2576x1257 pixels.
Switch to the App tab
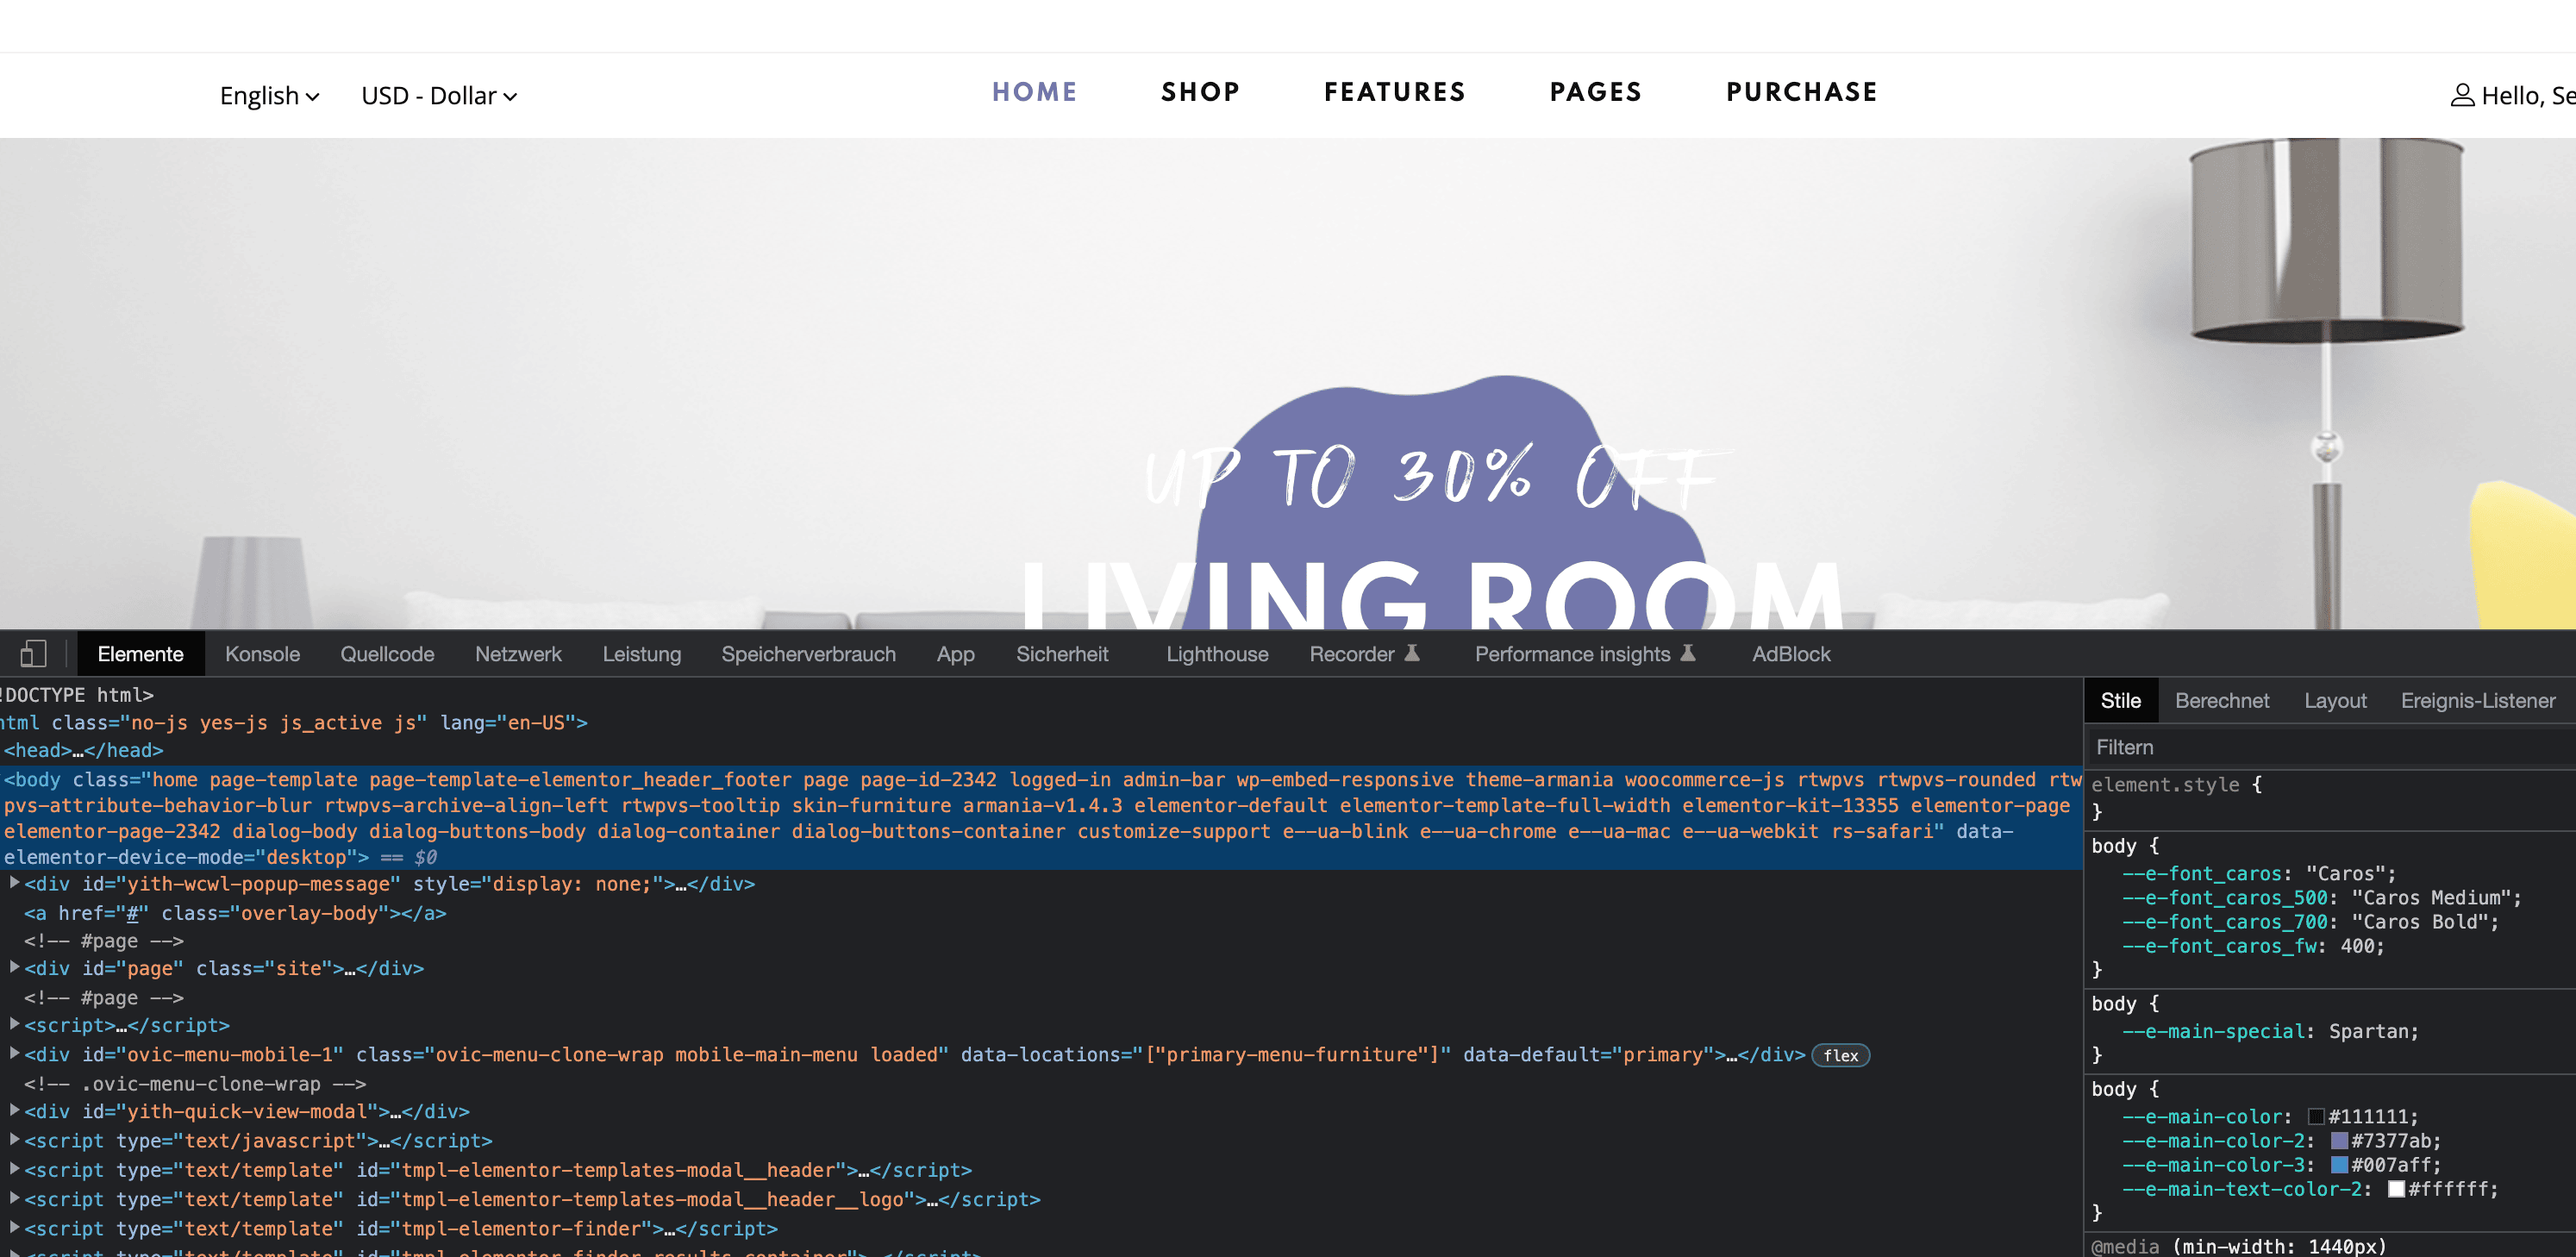[x=955, y=654]
